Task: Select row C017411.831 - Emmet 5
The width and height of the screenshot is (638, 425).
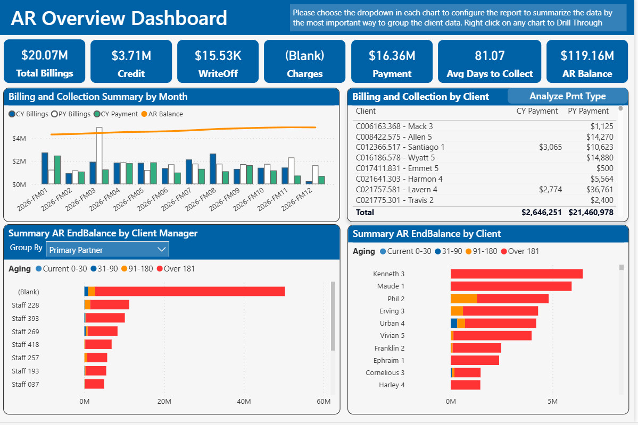Action: point(484,168)
